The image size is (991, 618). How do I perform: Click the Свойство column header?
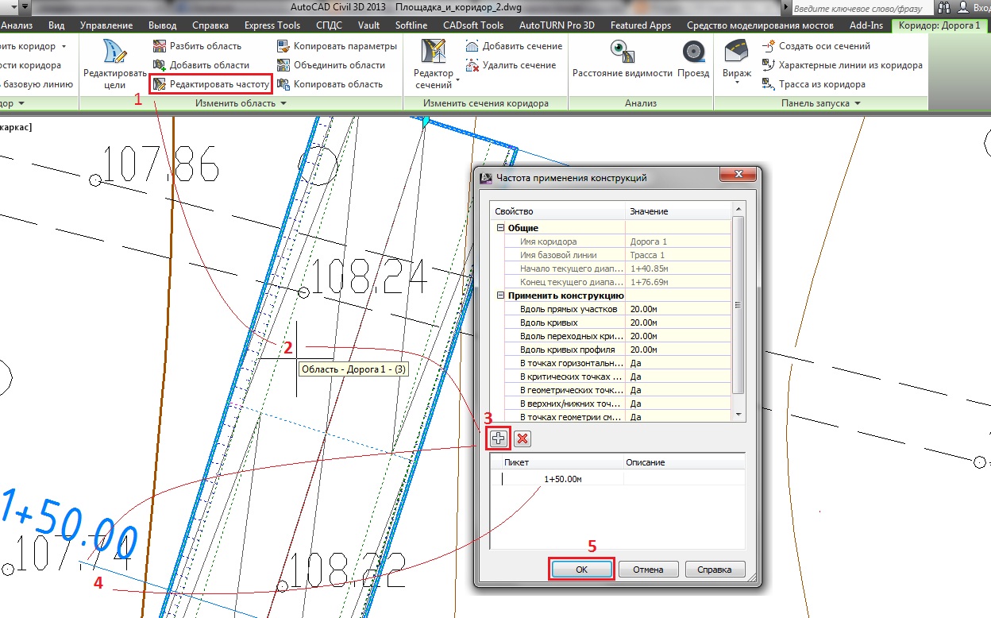tap(557, 211)
